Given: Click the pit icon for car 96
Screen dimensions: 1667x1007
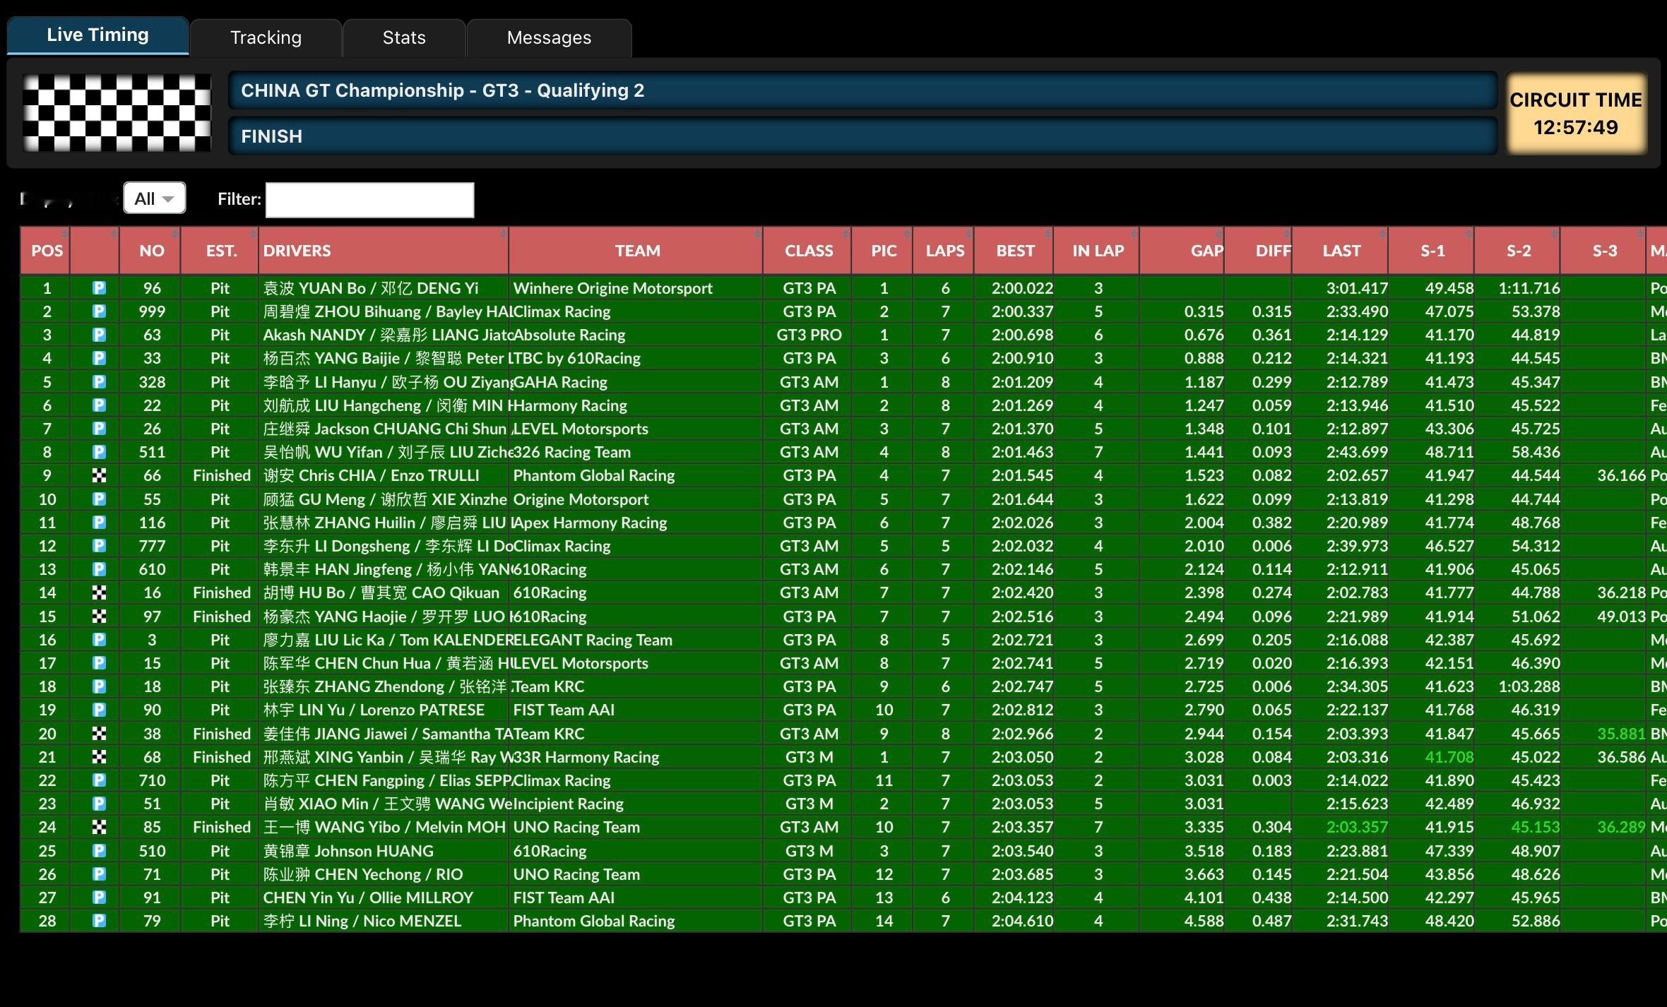Looking at the screenshot, I should 99,288.
